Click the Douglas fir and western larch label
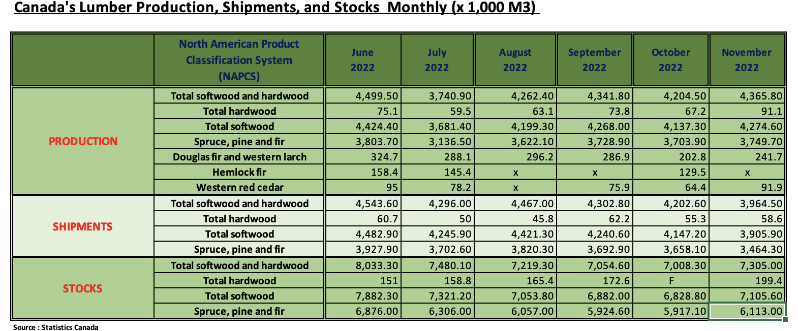Image resolution: width=798 pixels, height=331 pixels. click(x=239, y=157)
